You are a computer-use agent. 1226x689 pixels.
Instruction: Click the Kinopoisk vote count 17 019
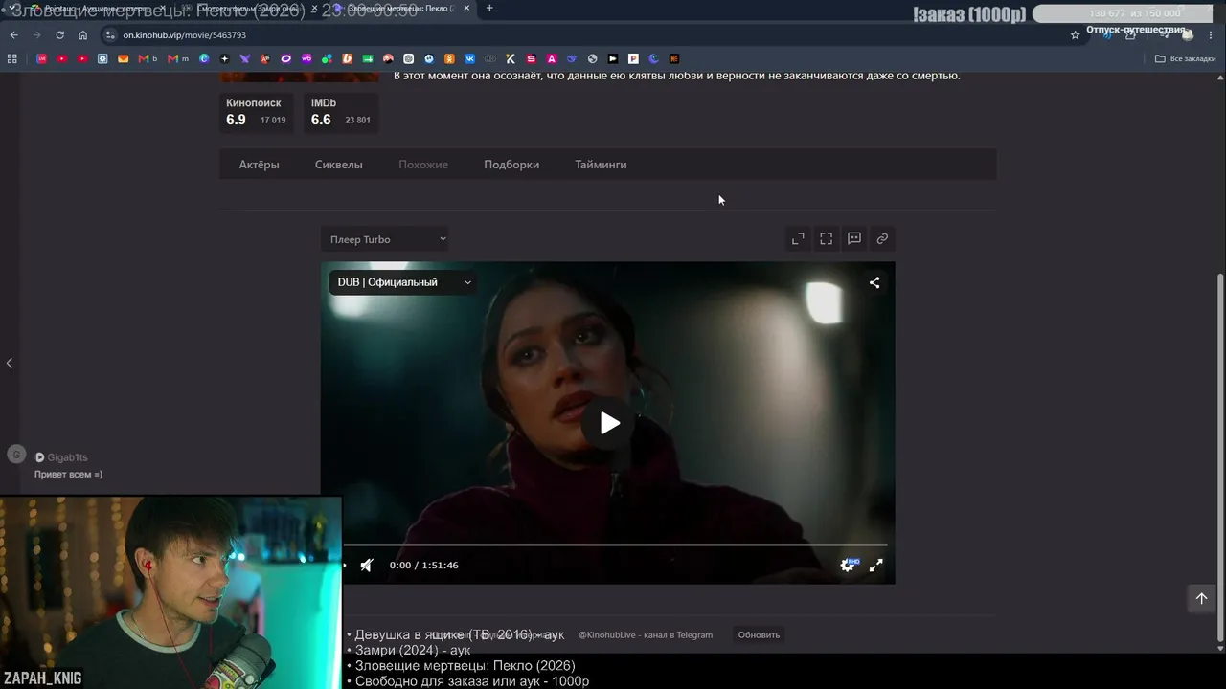pos(273,121)
